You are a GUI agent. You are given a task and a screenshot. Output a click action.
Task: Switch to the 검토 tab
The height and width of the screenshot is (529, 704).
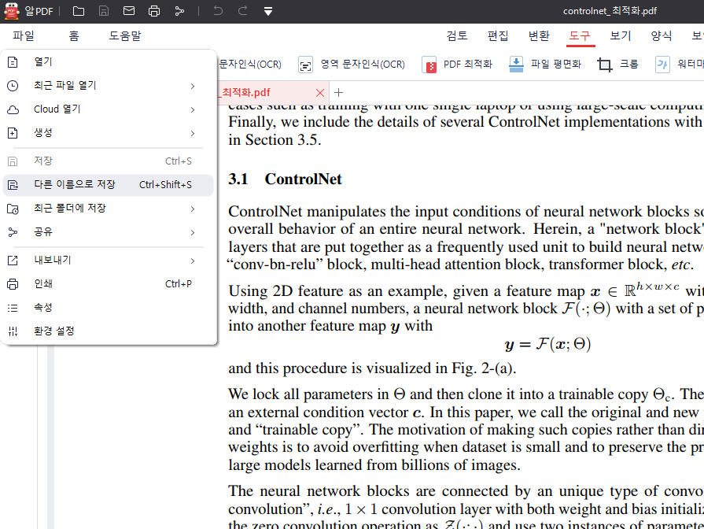pyautogui.click(x=457, y=35)
